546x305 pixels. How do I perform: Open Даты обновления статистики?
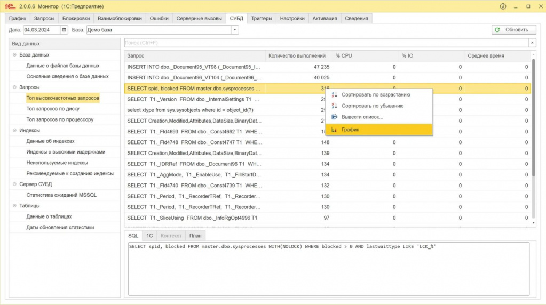coord(60,227)
